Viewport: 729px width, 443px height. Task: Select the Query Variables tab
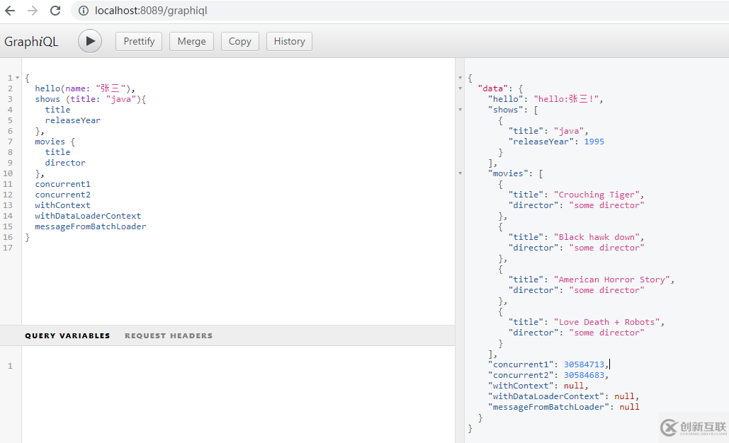(x=67, y=335)
